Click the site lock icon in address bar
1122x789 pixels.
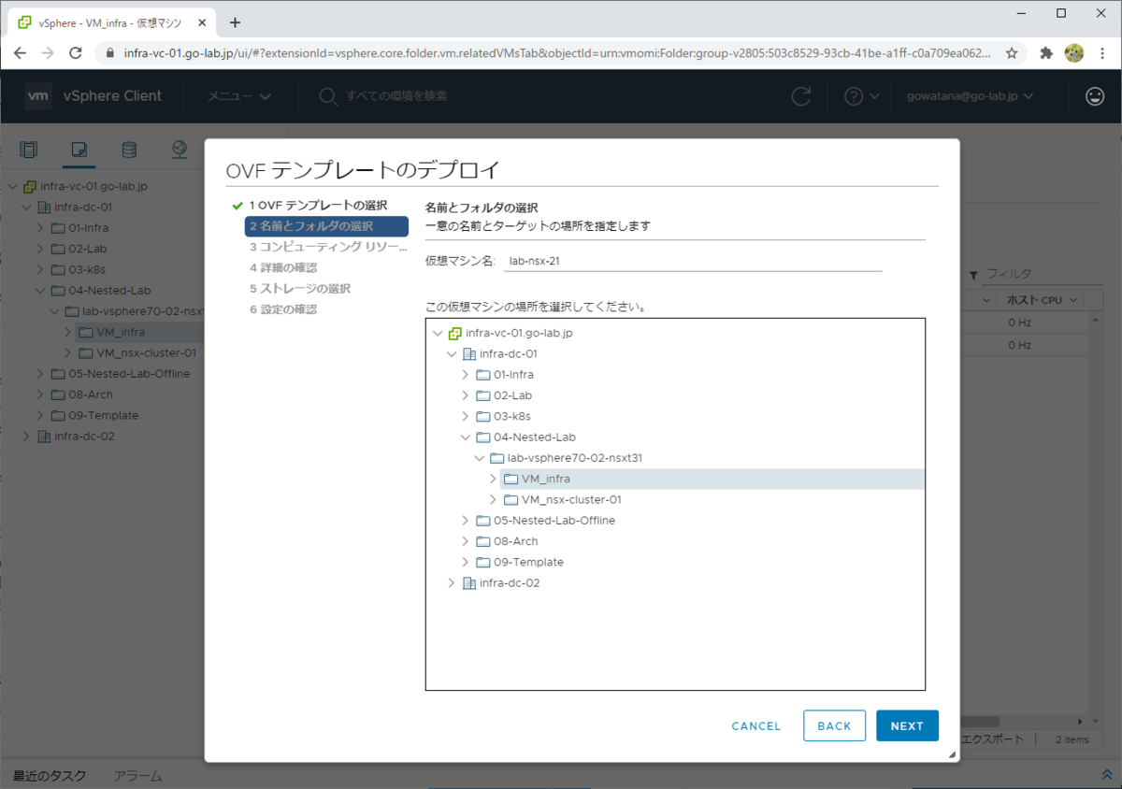tap(110, 53)
